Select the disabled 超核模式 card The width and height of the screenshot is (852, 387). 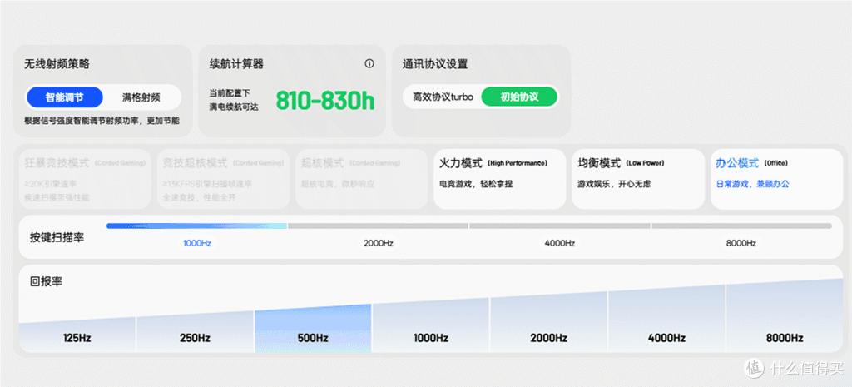tap(361, 179)
